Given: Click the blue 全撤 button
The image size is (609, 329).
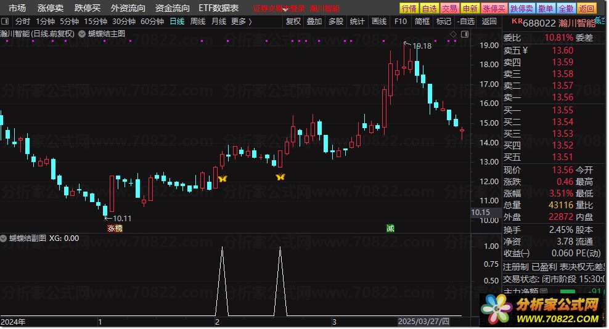Looking at the screenshot, I should point(566,9).
